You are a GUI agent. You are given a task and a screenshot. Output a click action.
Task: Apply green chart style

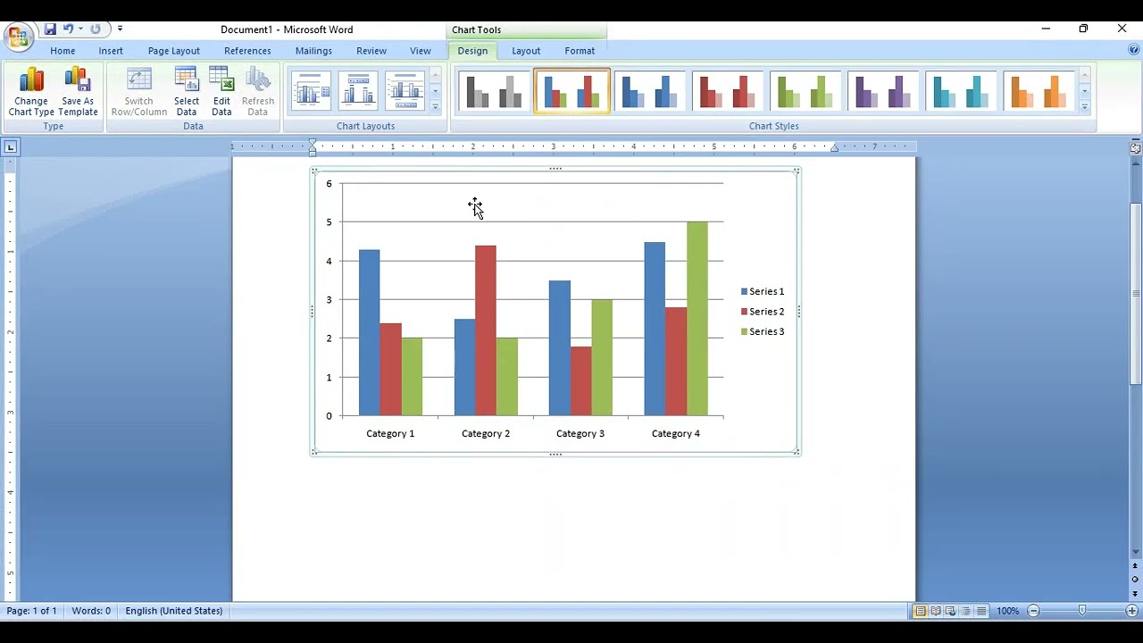coord(805,91)
